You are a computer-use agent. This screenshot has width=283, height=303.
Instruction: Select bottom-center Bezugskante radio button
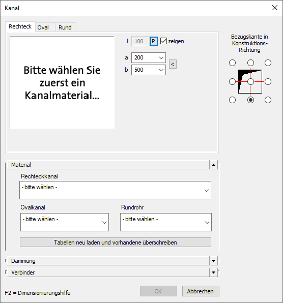tap(250, 100)
